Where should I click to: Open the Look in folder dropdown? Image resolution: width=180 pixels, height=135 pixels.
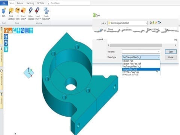click(127, 23)
